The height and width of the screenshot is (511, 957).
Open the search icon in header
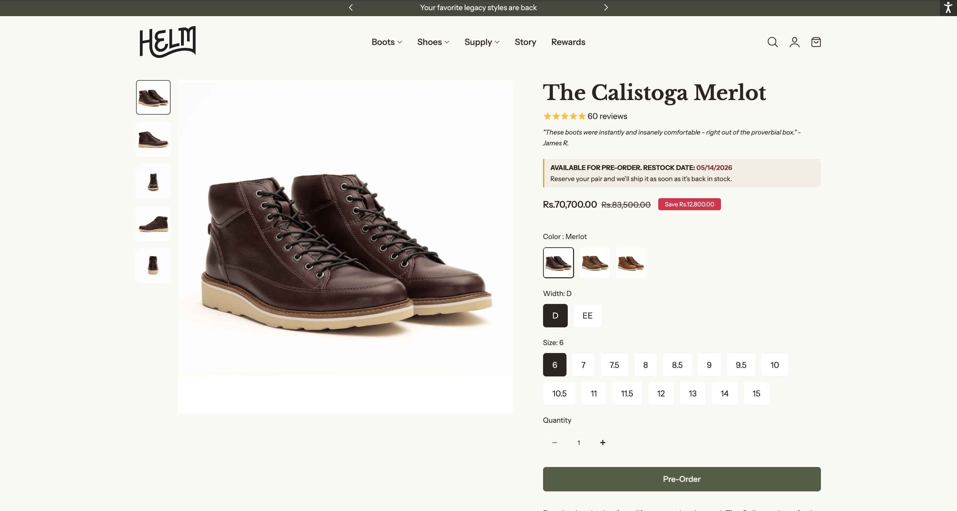(x=772, y=42)
